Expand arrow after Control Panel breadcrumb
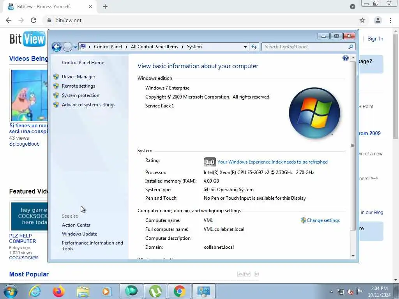The image size is (399, 299). (x=127, y=47)
